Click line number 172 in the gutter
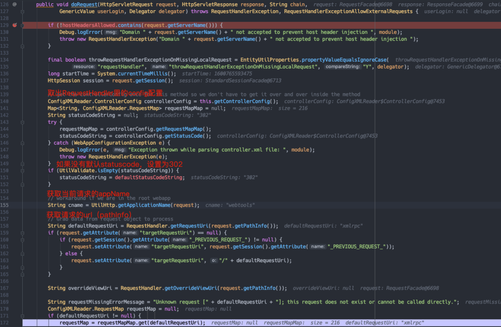501x327 pixels. (5, 323)
